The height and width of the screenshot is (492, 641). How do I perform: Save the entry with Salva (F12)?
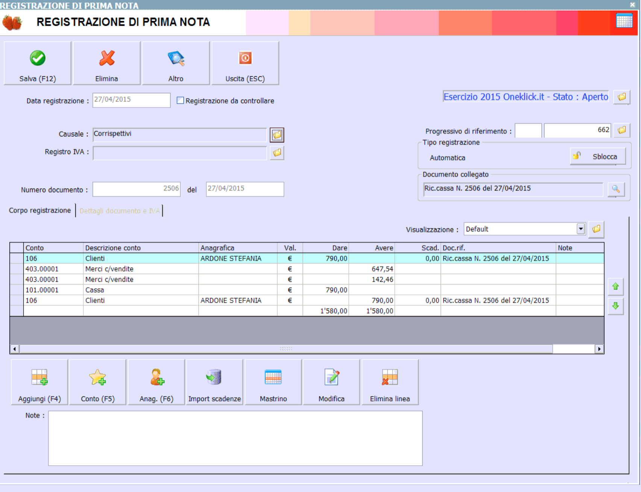(37, 63)
